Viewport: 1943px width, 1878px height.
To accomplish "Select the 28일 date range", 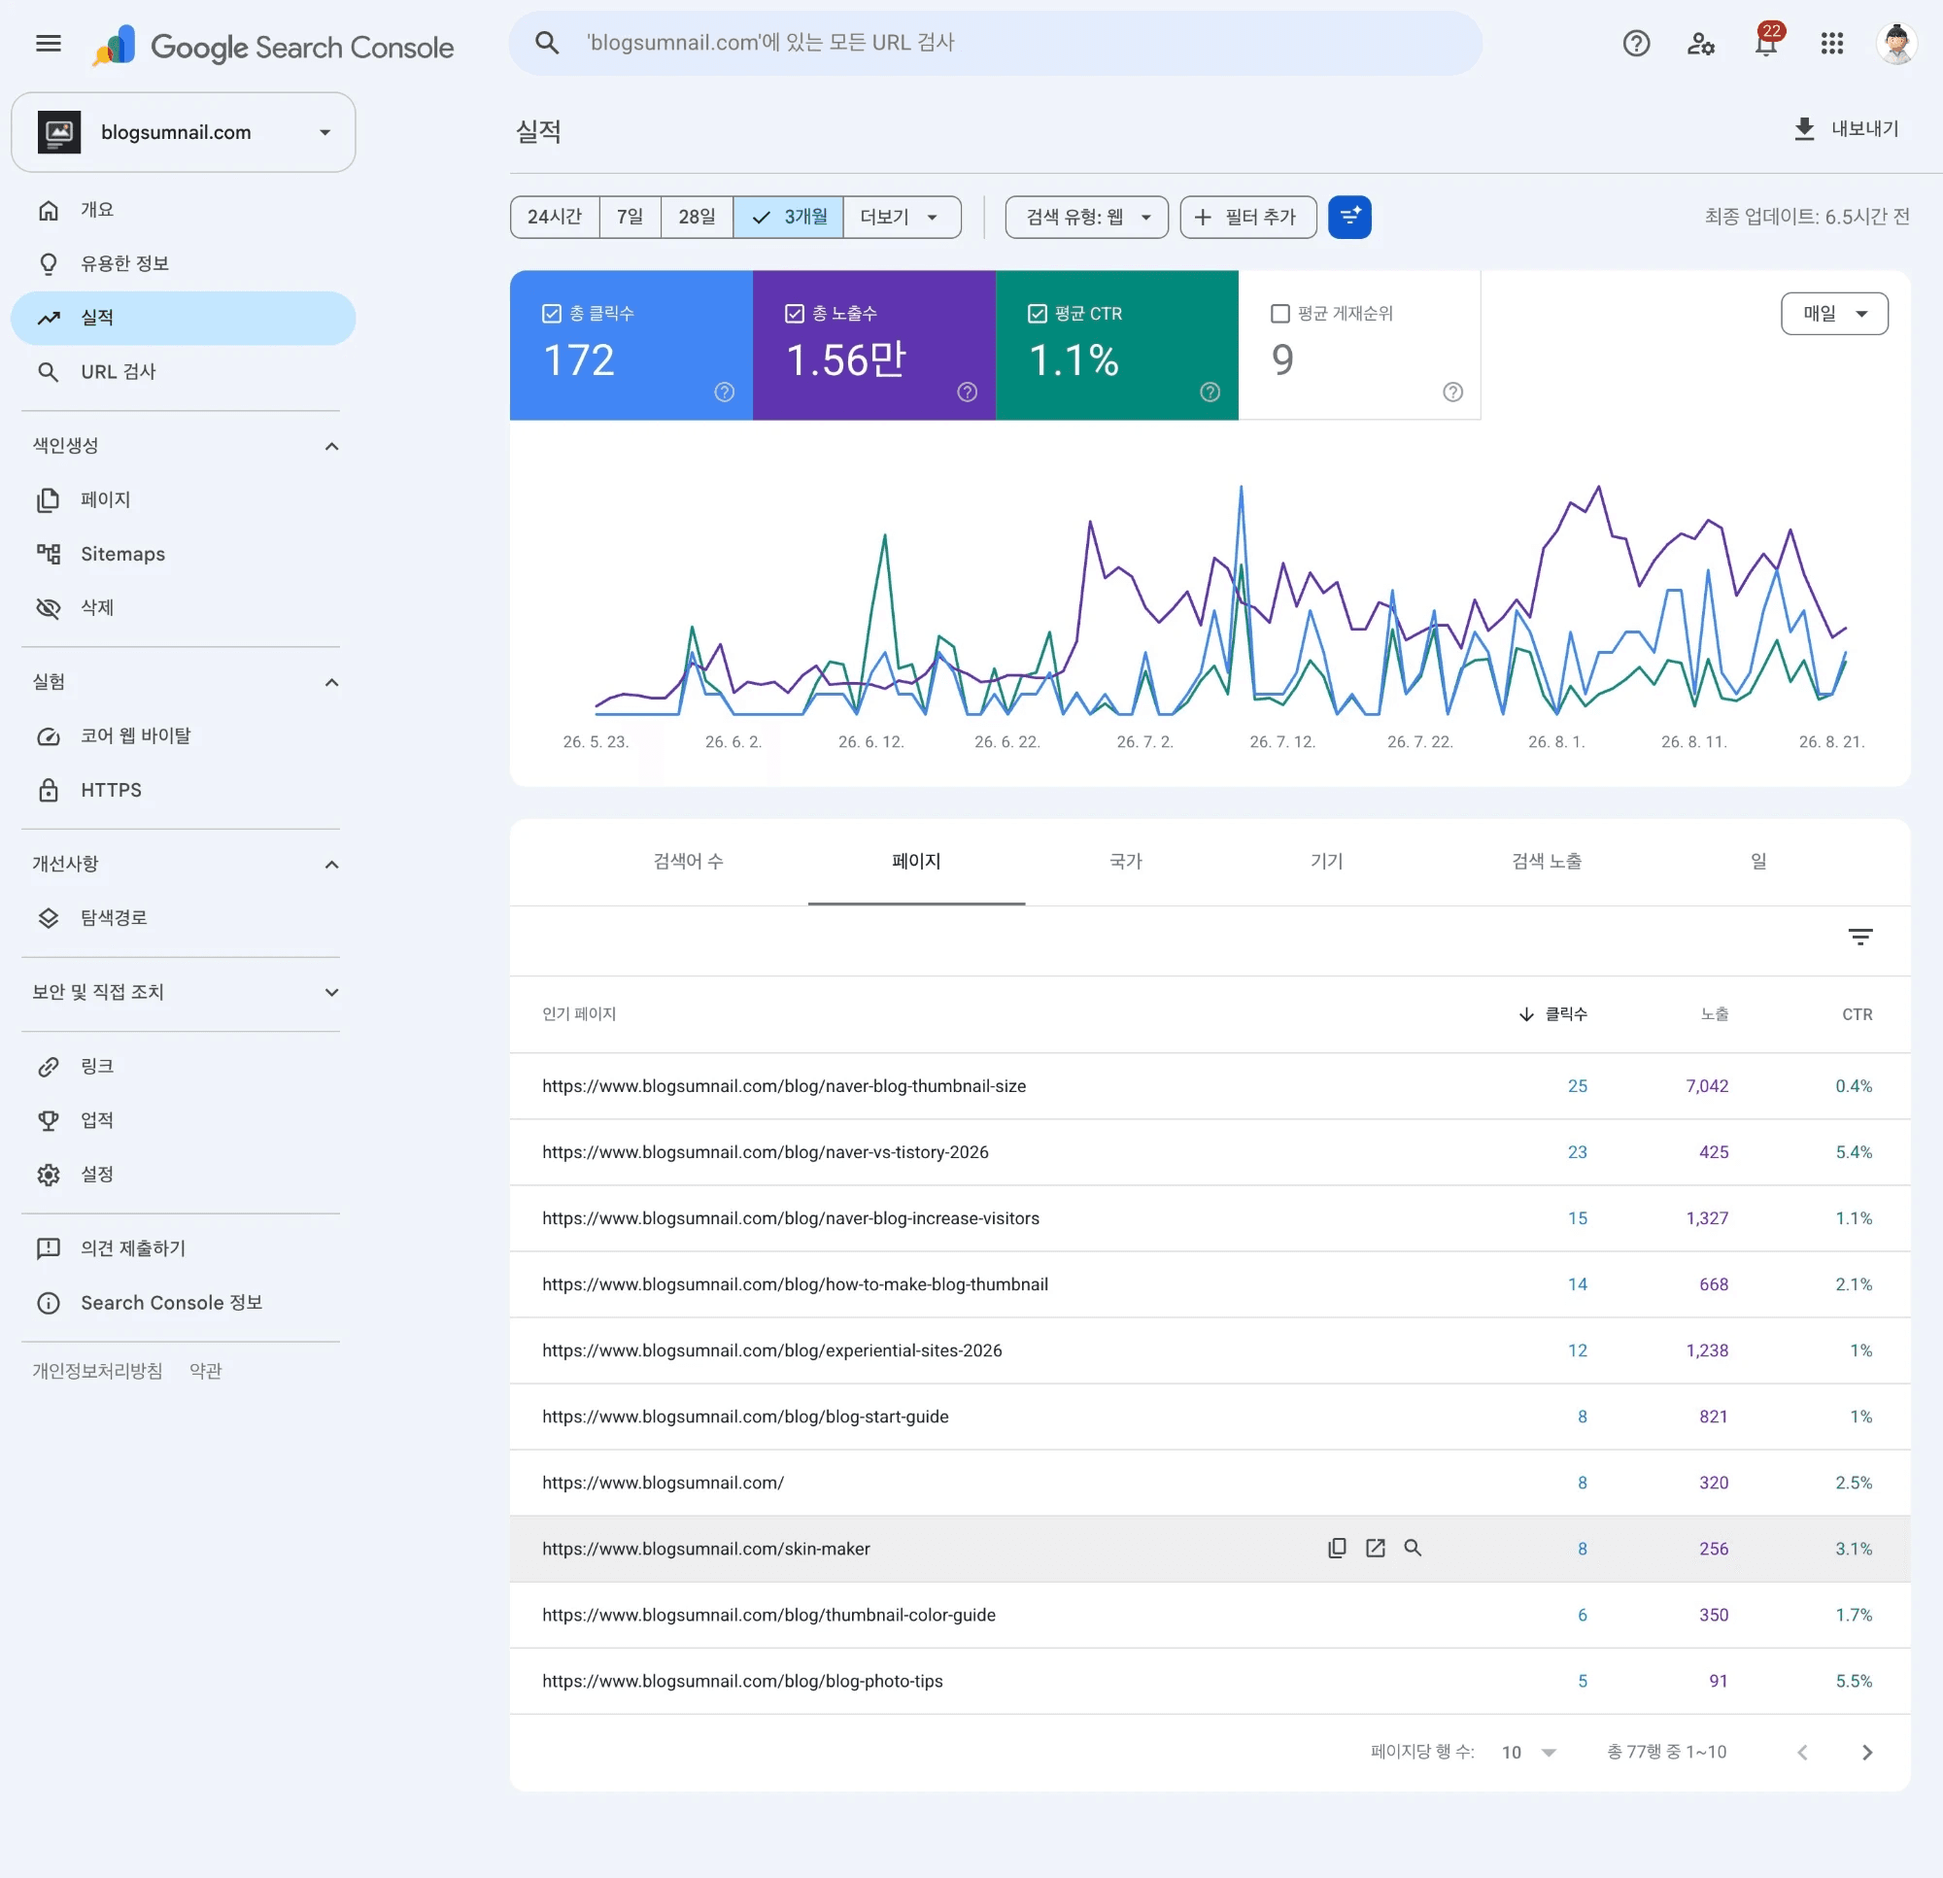I will click(x=696, y=216).
